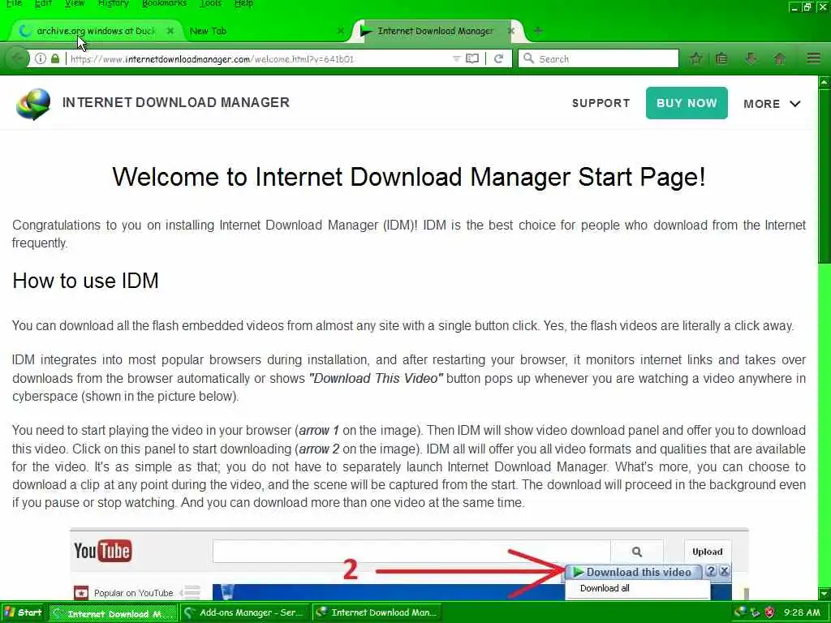This screenshot has width=831, height=623.
Task: Click the 9:28 AM taskbar clock
Action: (802, 612)
